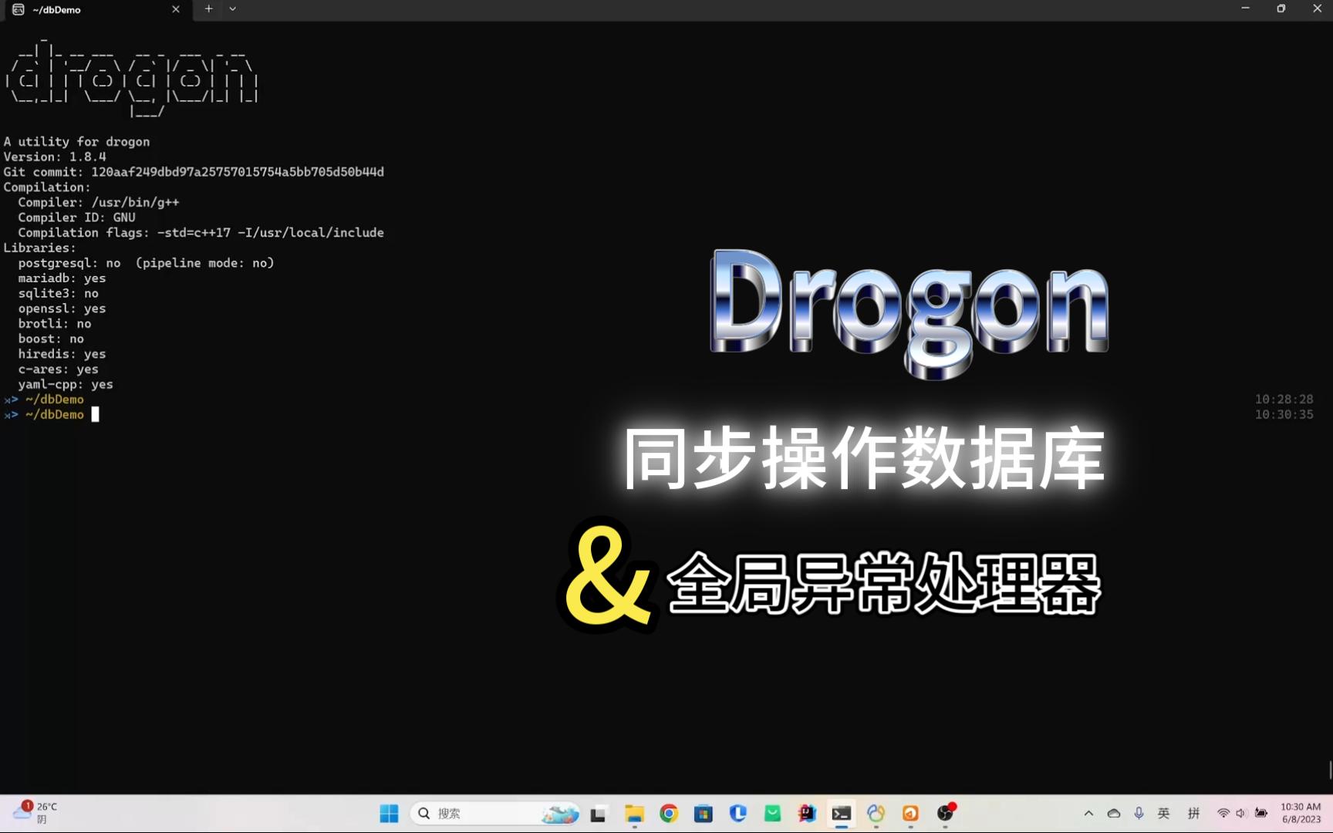This screenshot has height=833, width=1333.
Task: Open the orange square app on taskbar
Action: [910, 813]
